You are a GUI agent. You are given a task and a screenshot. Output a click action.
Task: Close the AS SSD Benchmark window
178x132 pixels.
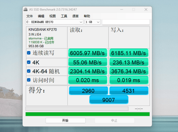click(146, 9)
